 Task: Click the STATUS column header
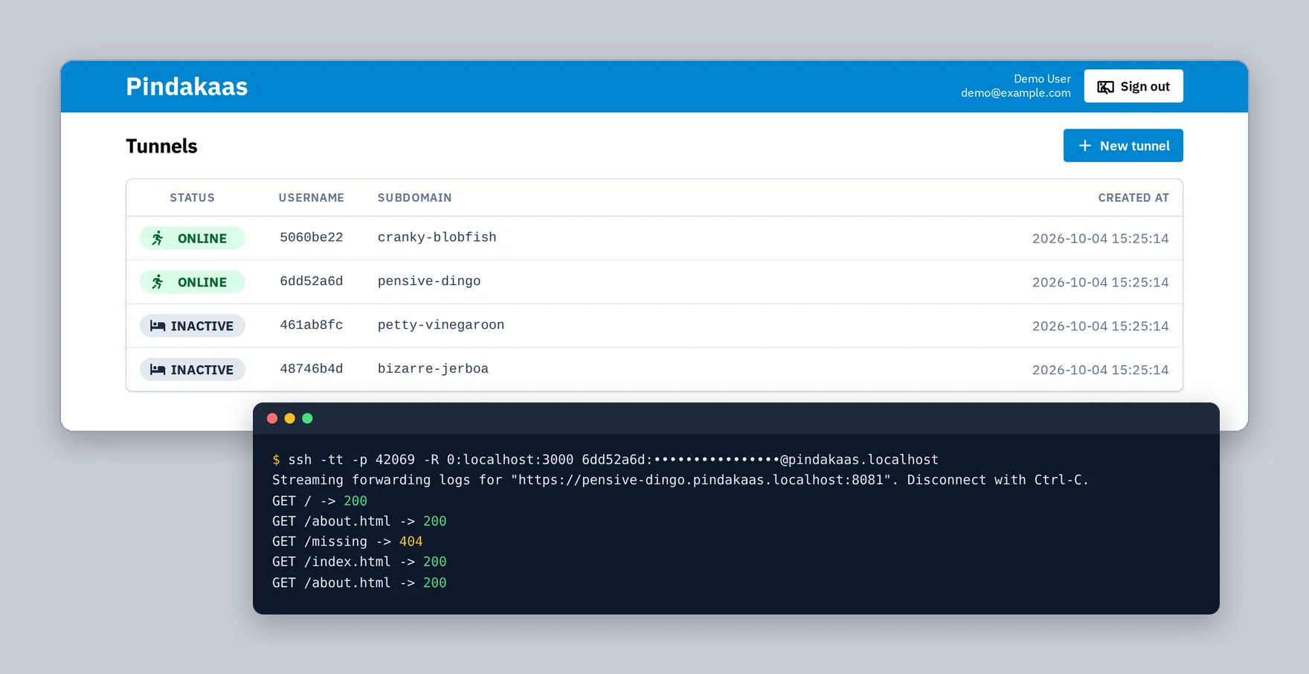click(x=192, y=198)
